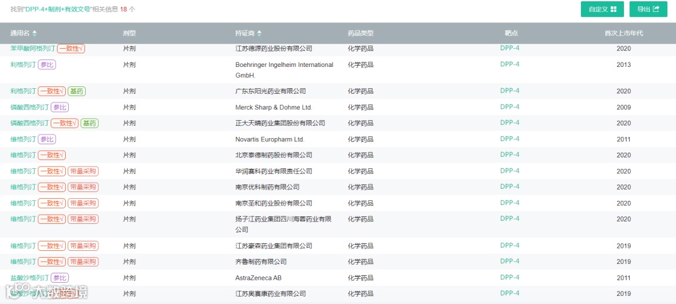Click 带量采购 tag in 江苏豪森药业 row
The image size is (676, 304).
(x=83, y=246)
